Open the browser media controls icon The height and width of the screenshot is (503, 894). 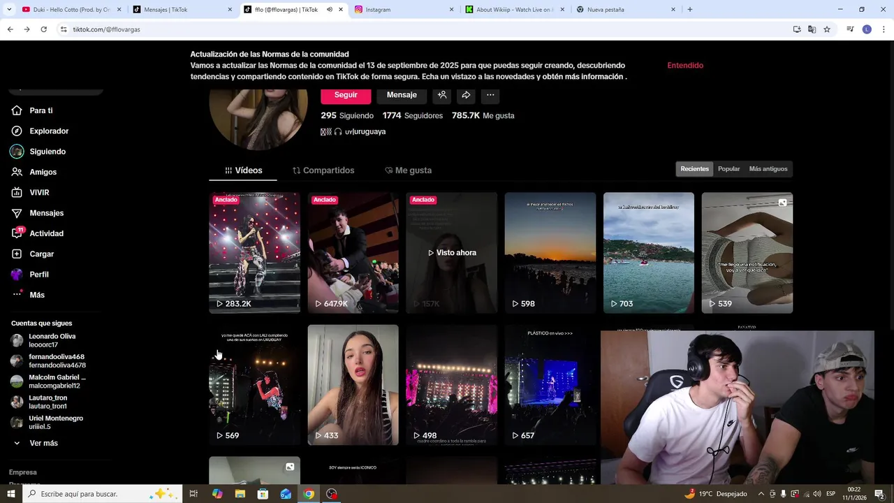tap(850, 29)
